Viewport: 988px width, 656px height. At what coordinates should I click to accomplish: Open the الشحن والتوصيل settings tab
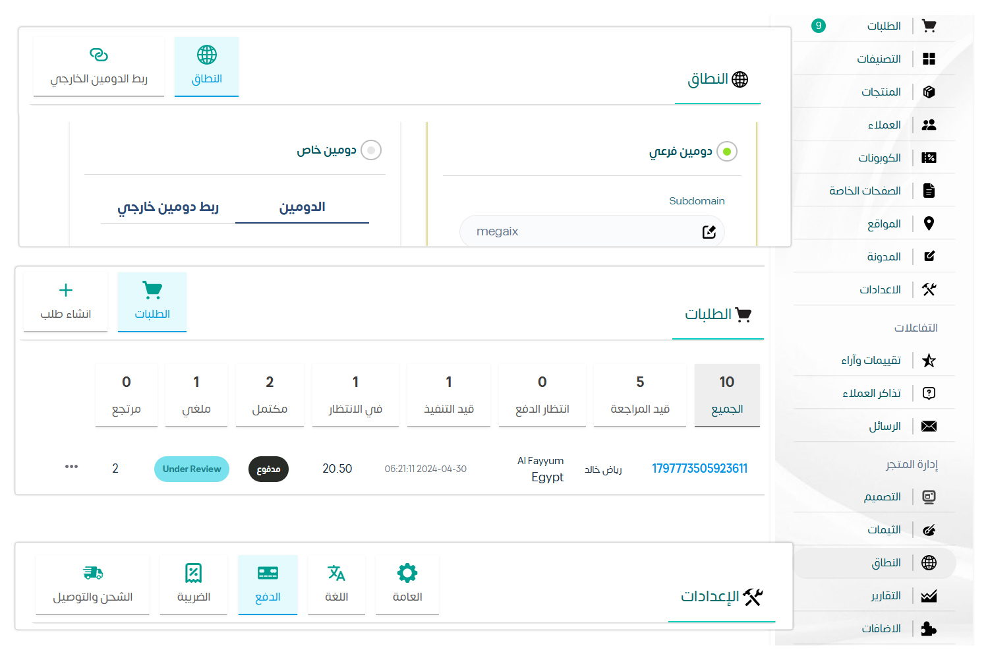[93, 584]
